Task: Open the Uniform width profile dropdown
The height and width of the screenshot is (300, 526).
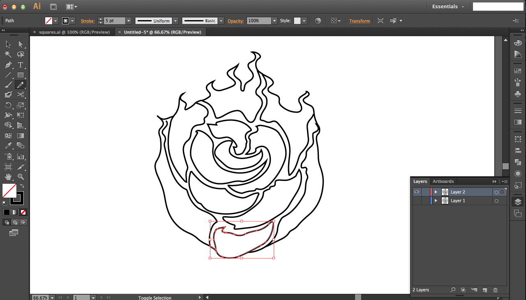Action: click(x=175, y=21)
